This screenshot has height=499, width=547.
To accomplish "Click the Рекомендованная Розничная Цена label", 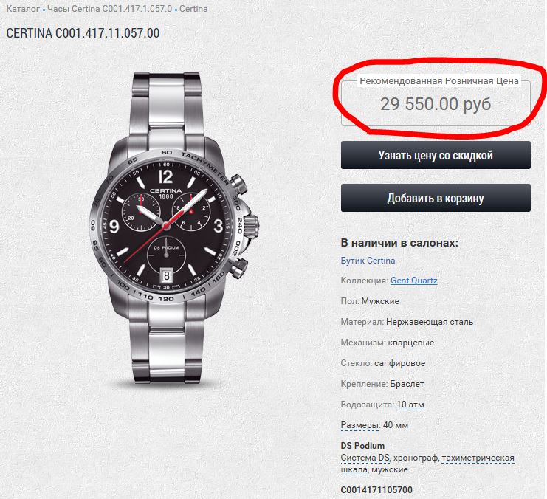I will (439, 81).
